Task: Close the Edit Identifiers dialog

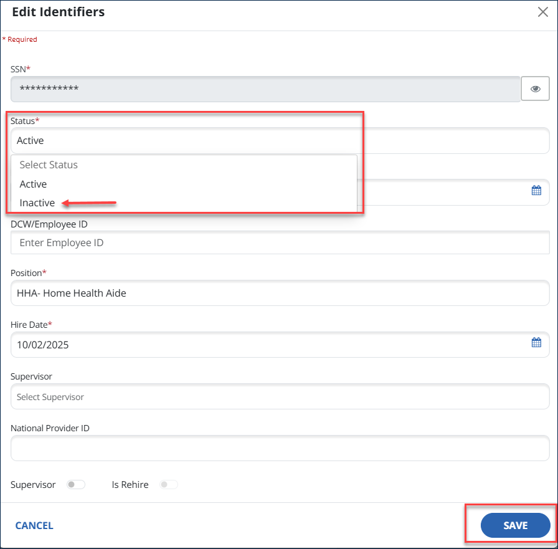Action: [x=542, y=12]
